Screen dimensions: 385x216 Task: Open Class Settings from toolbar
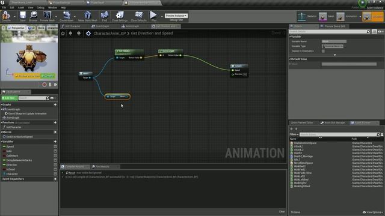tap(120, 16)
